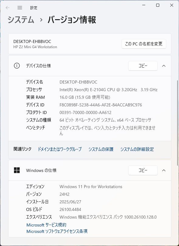The width and height of the screenshot is (179, 246).
Task: Click the 設定 window title
Action: coord(34,8)
